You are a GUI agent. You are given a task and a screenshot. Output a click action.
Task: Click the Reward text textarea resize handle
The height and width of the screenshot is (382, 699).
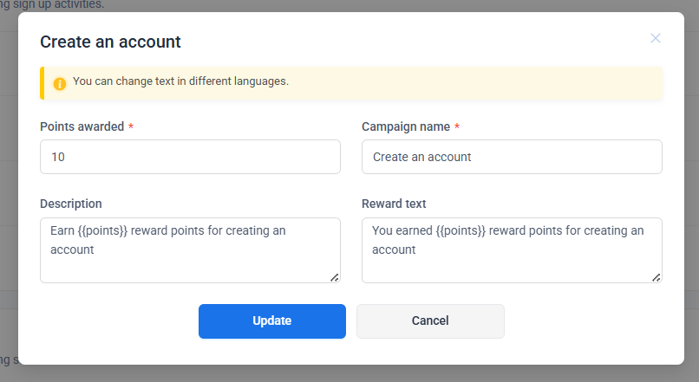pyautogui.click(x=657, y=277)
